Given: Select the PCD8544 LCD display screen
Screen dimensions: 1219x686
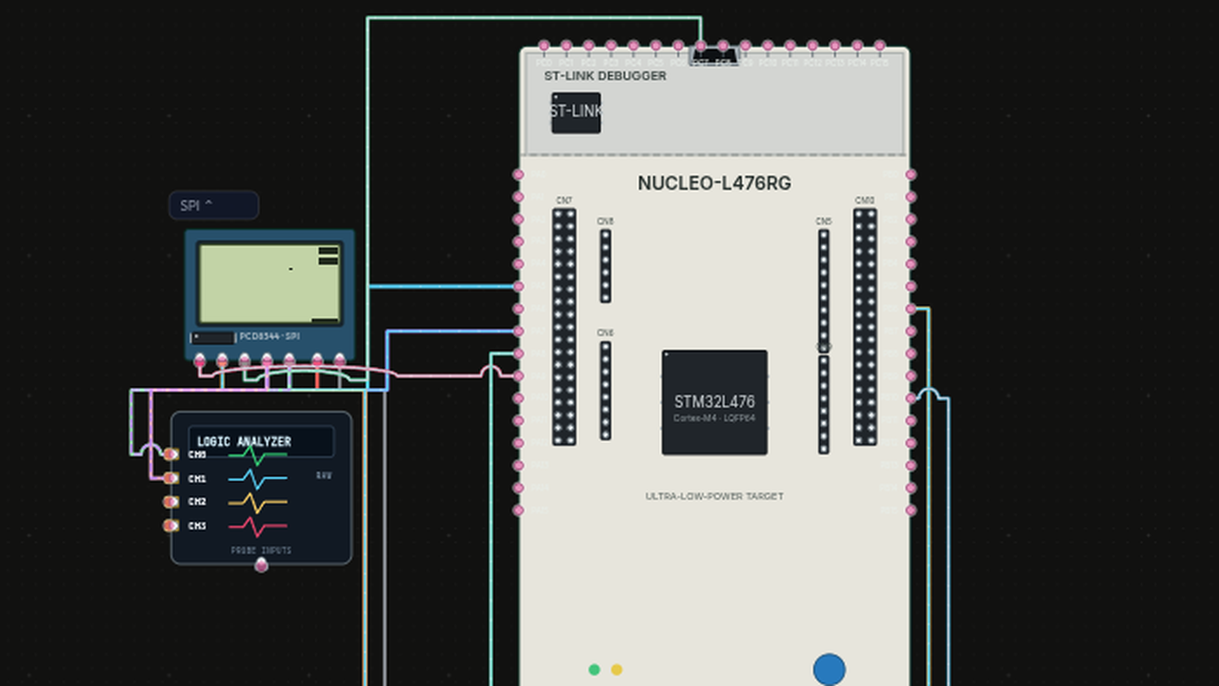Looking at the screenshot, I should 270,283.
